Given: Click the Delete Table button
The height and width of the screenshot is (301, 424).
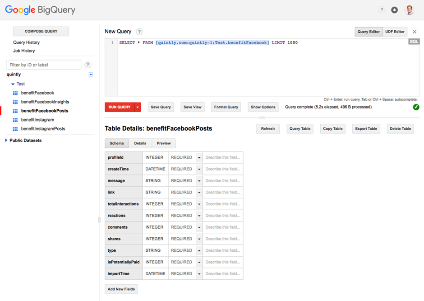Looking at the screenshot, I should [x=400, y=129].
